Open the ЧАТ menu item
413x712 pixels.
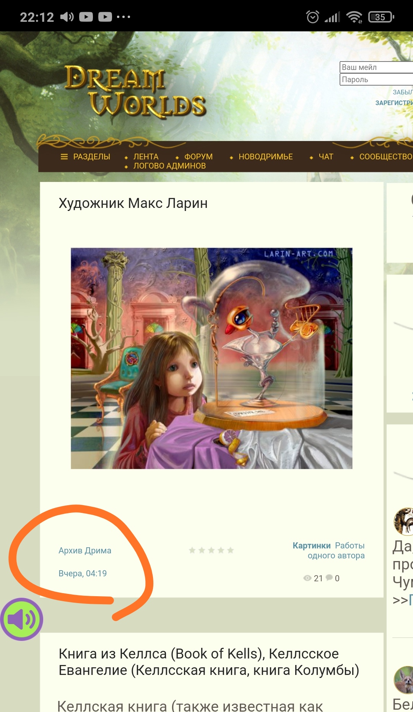(326, 157)
